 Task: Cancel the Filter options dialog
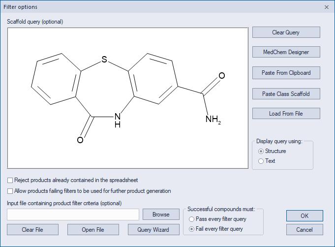(305, 230)
